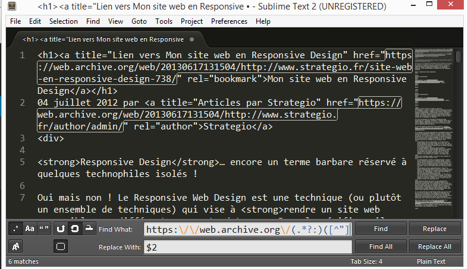Toggle the case sensitive (Aa) option

[x=29, y=229]
